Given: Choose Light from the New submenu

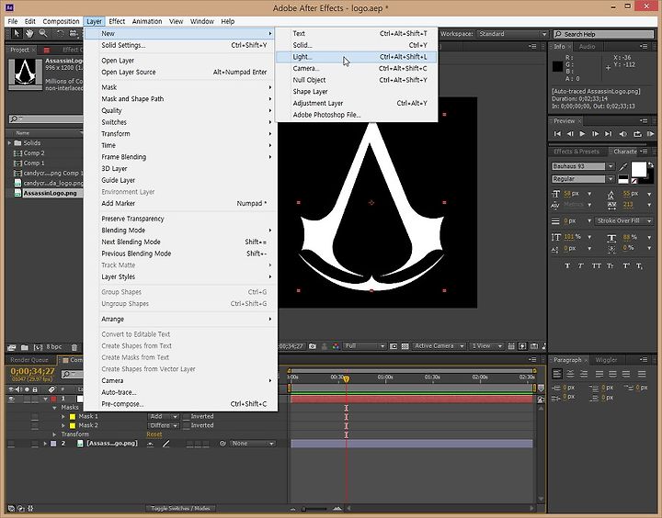Looking at the screenshot, I should [x=356, y=57].
